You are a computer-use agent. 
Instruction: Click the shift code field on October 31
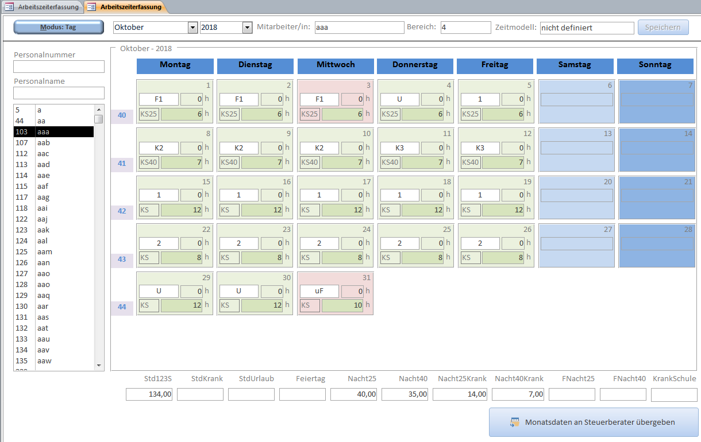click(319, 291)
